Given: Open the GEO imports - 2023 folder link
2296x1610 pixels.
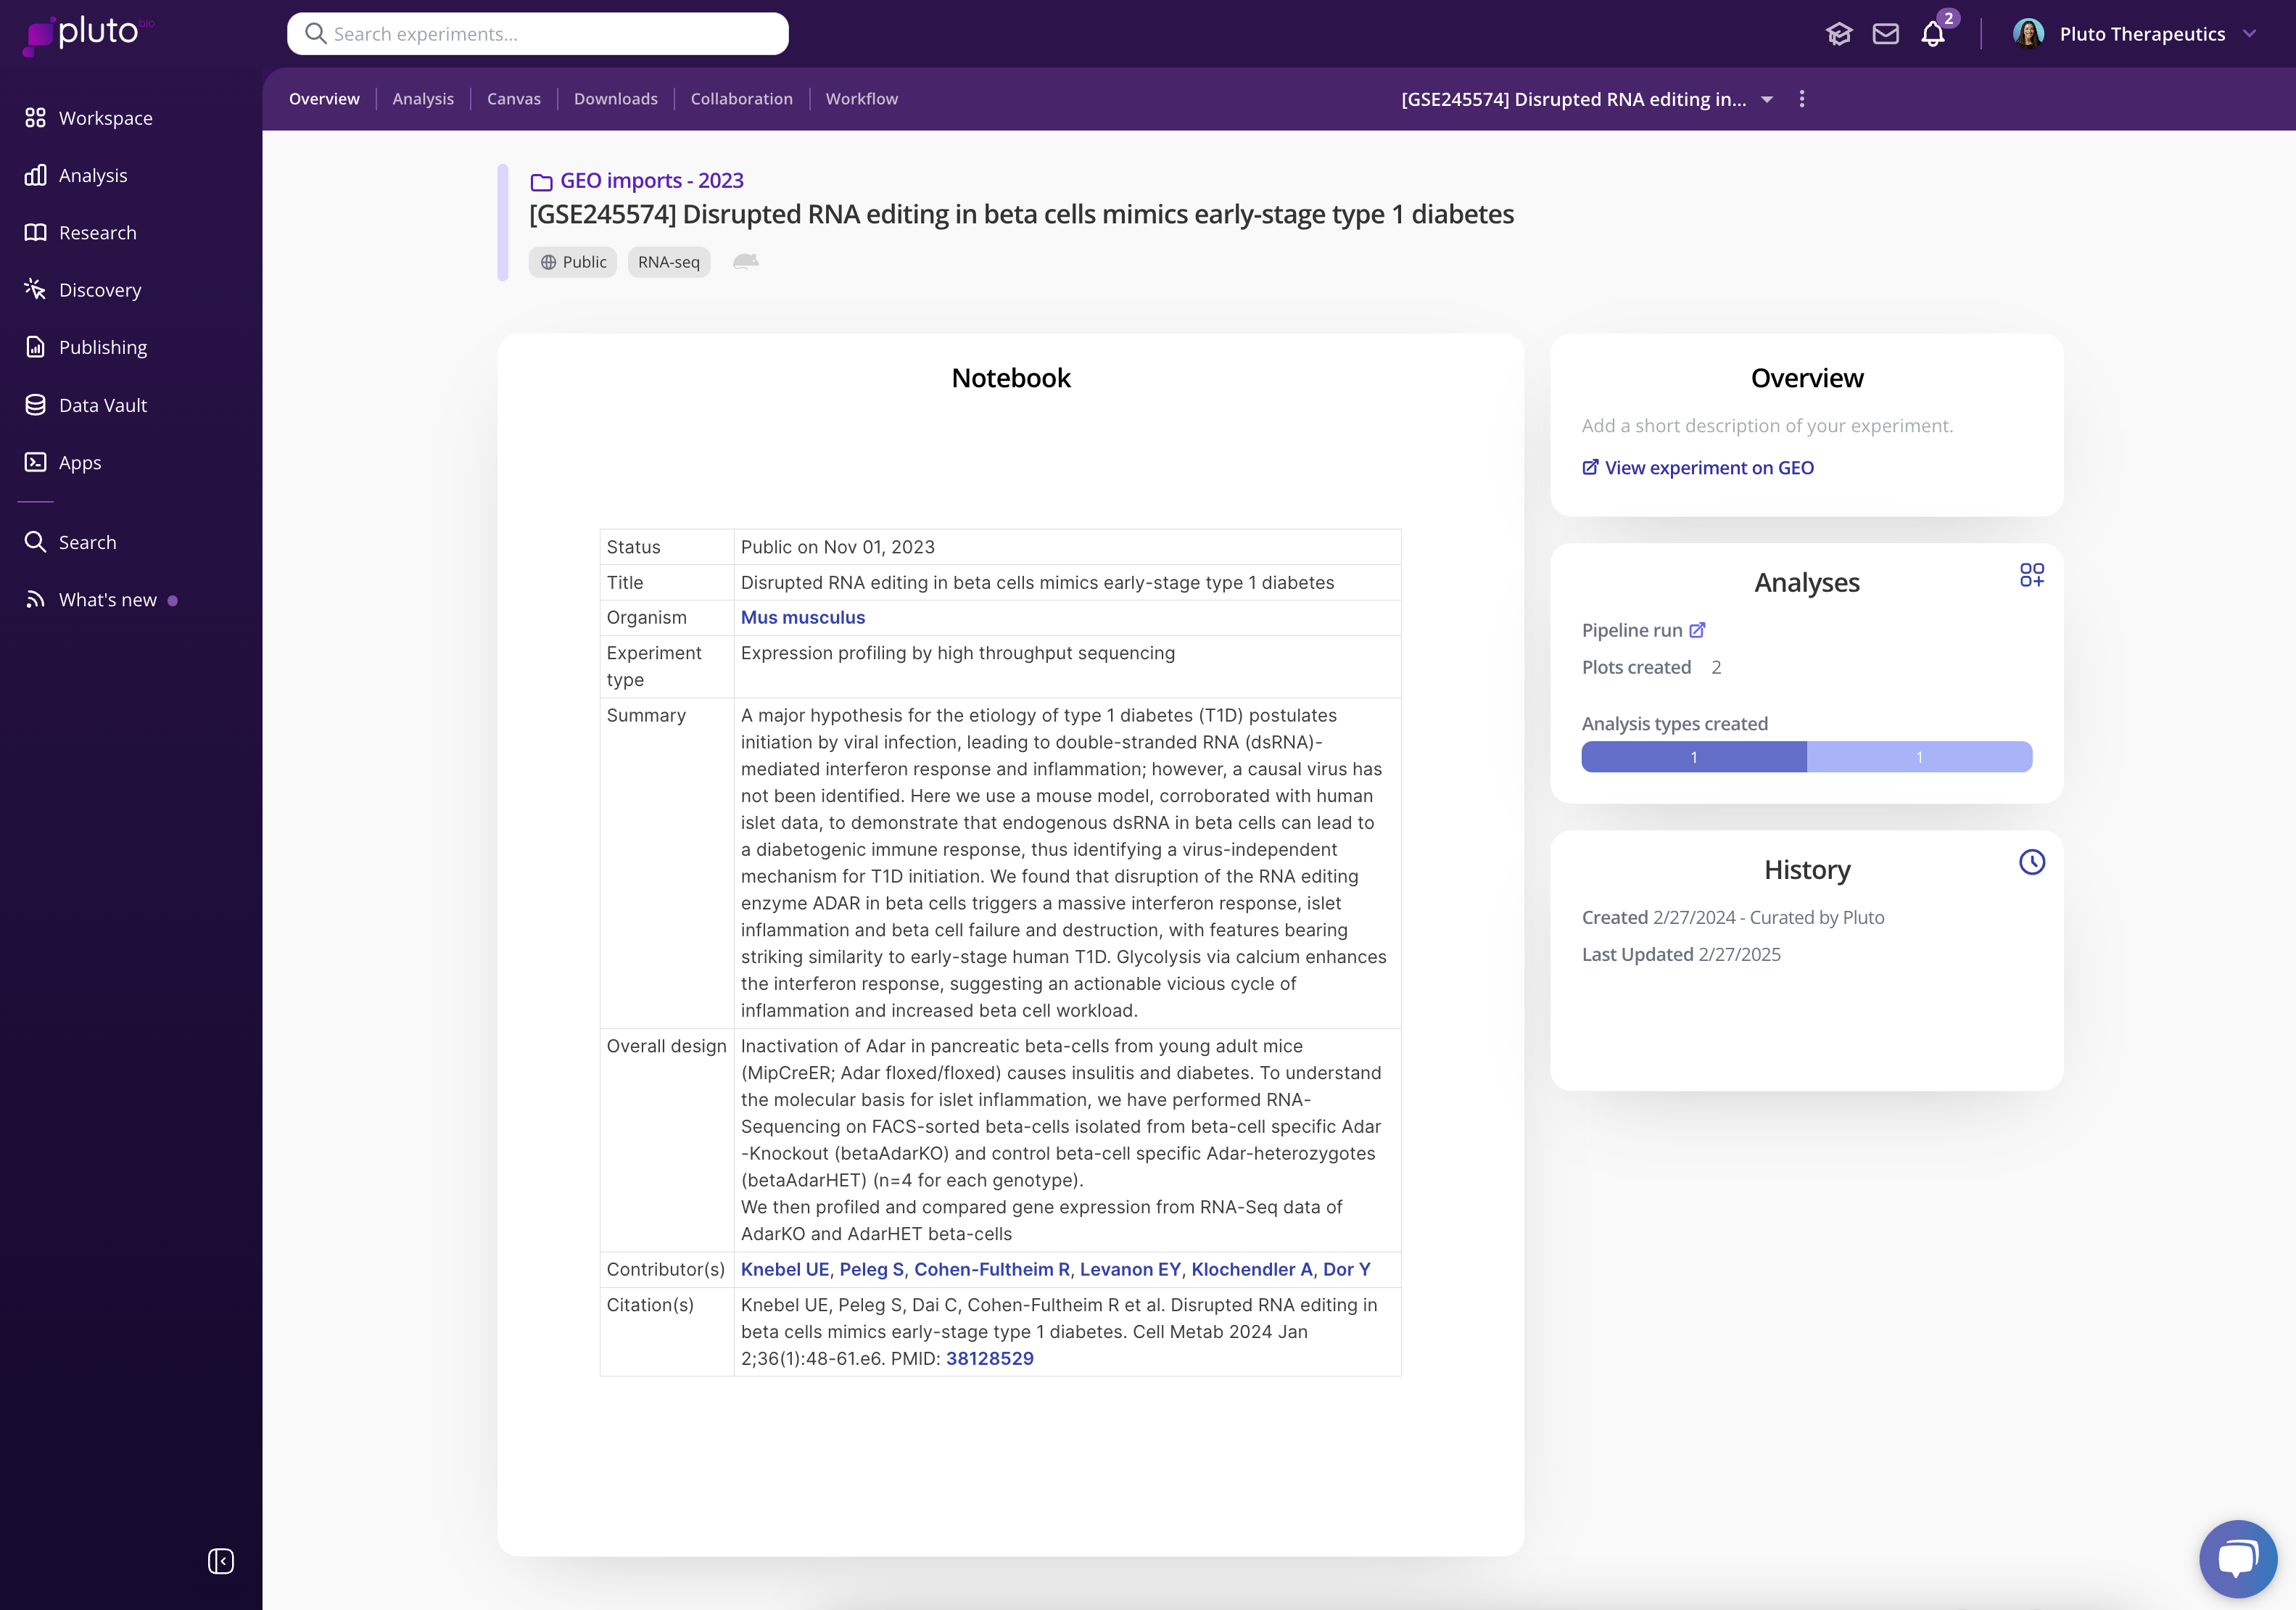Looking at the screenshot, I should [651, 180].
